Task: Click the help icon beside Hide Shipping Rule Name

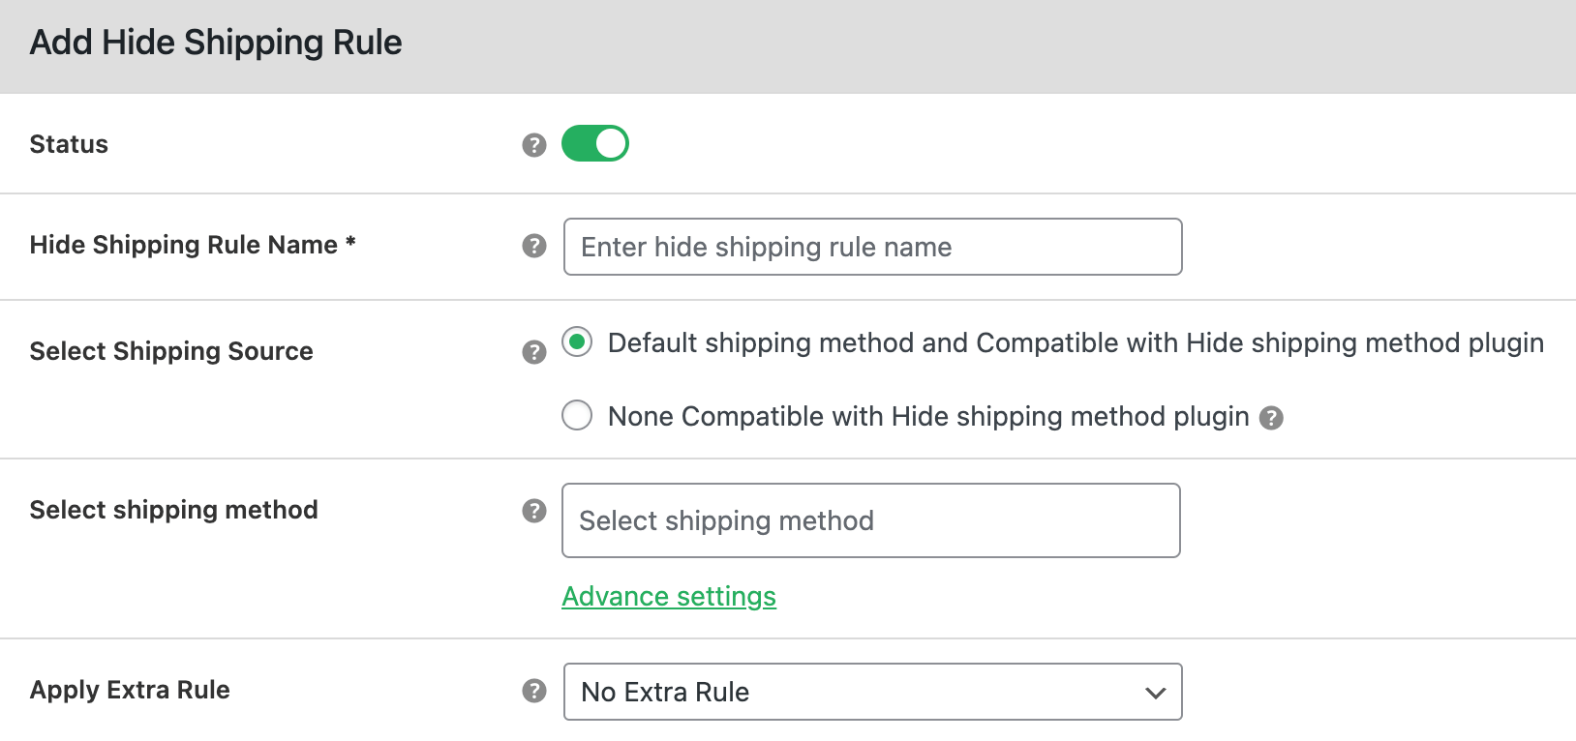Action: 533,247
